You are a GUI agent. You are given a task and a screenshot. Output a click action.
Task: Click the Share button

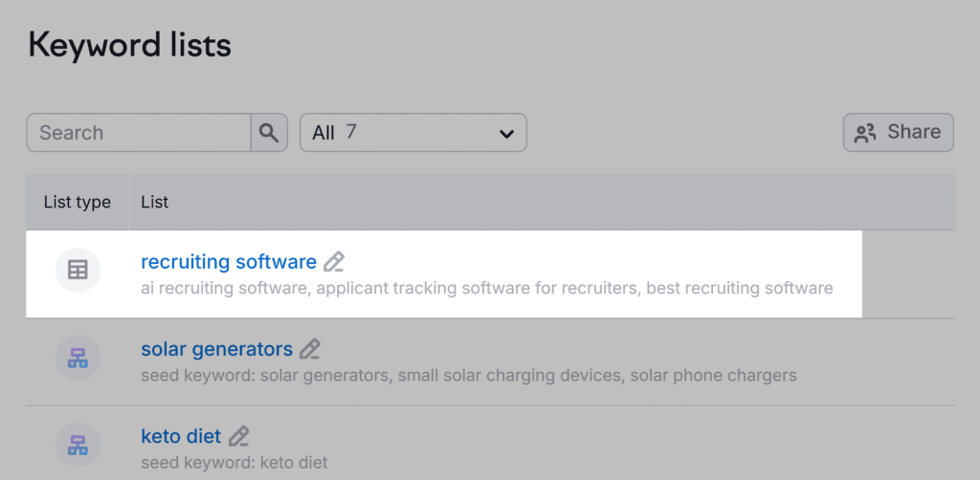click(x=898, y=132)
